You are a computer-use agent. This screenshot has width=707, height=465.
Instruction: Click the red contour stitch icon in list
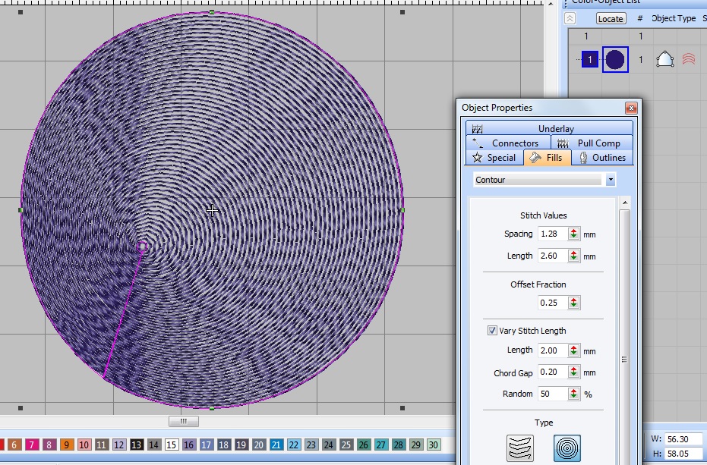coord(688,59)
